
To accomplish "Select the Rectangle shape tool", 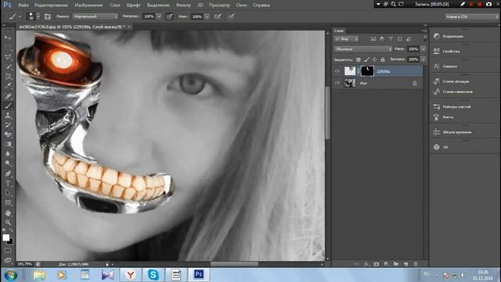I will click(x=8, y=202).
